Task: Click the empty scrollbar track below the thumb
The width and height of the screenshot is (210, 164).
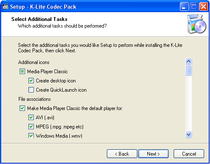Action: click(189, 103)
